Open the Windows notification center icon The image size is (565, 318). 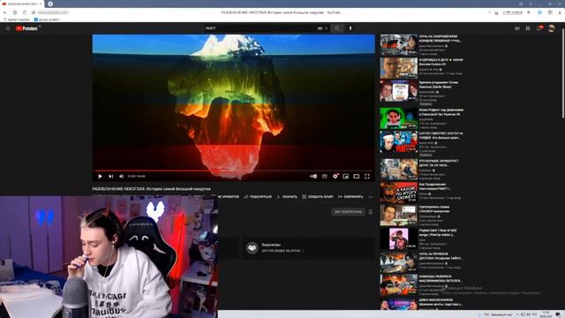(558, 314)
